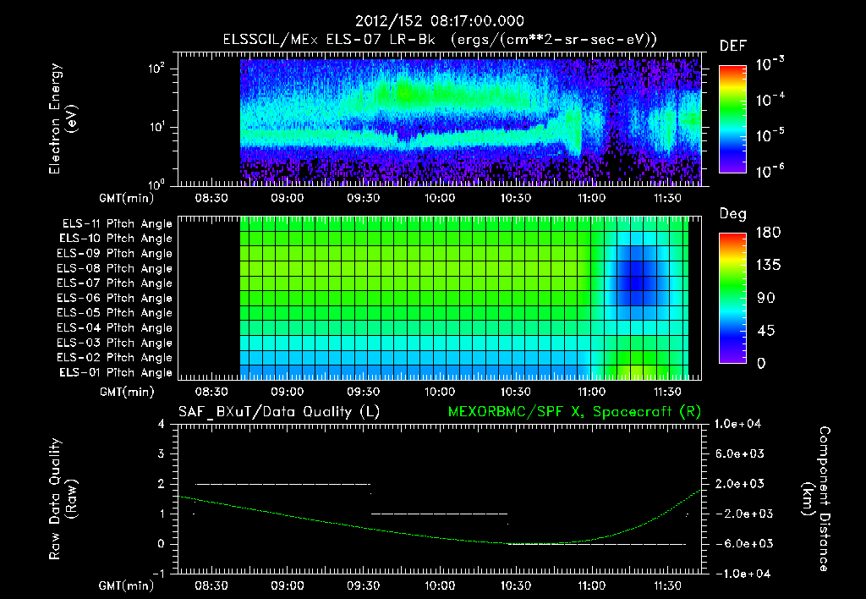866x599 pixels.
Task: Click the ELS-06 Pitch Angle row label
Action: (115, 299)
